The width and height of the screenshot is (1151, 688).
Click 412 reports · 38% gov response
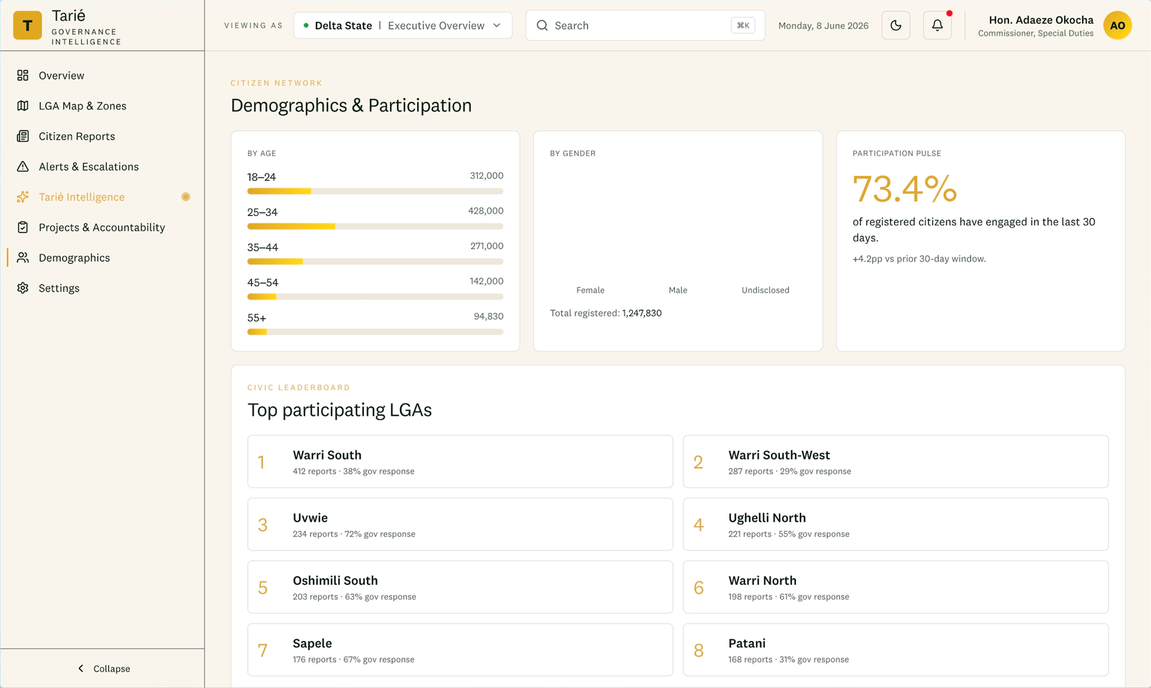(x=353, y=471)
